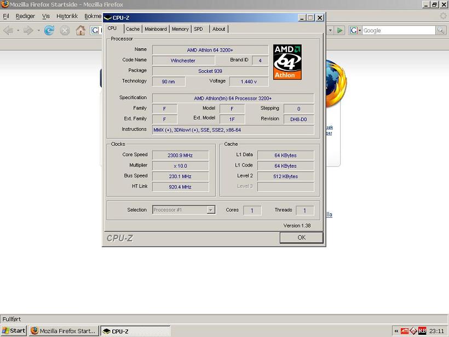This screenshot has width=449, height=337.
Task: Click the green Go arrow button
Action: click(x=340, y=30)
